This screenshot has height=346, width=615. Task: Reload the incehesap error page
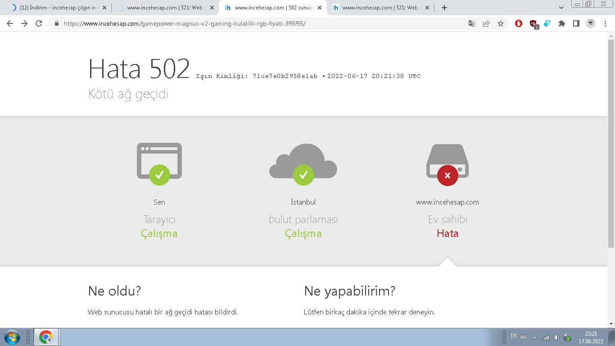click(39, 23)
